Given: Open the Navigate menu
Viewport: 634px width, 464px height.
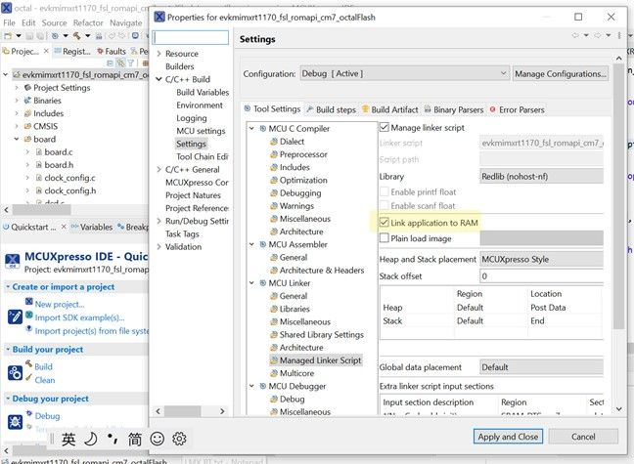Looking at the screenshot, I should 126,23.
